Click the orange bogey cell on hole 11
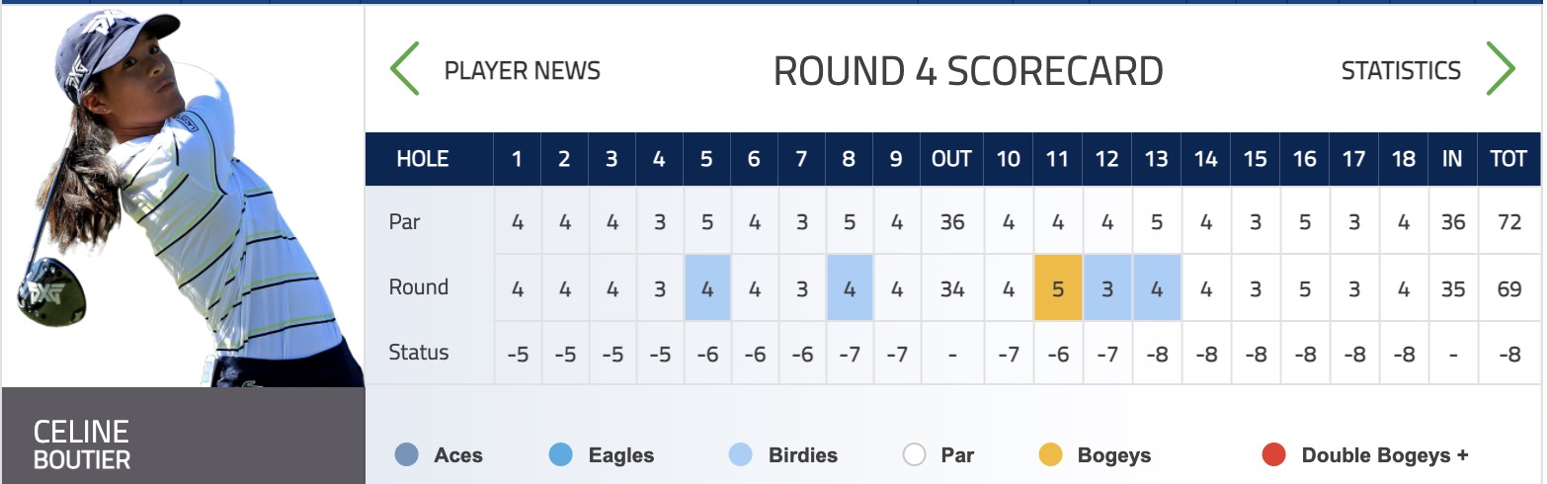Image resolution: width=1547 pixels, height=484 pixels. (x=1058, y=287)
